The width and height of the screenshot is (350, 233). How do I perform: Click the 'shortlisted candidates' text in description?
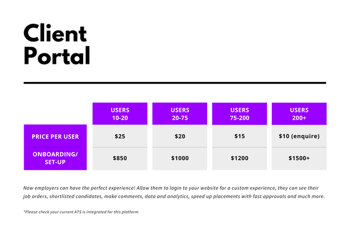click(75, 196)
